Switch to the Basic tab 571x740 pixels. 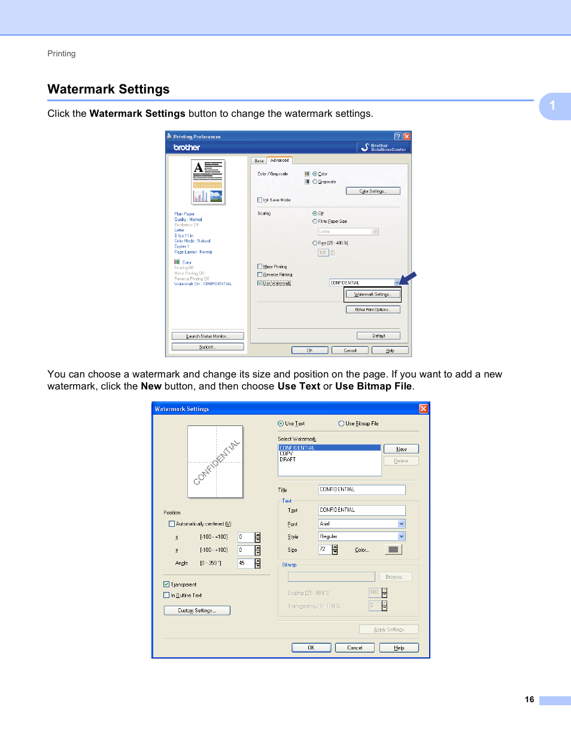click(259, 161)
